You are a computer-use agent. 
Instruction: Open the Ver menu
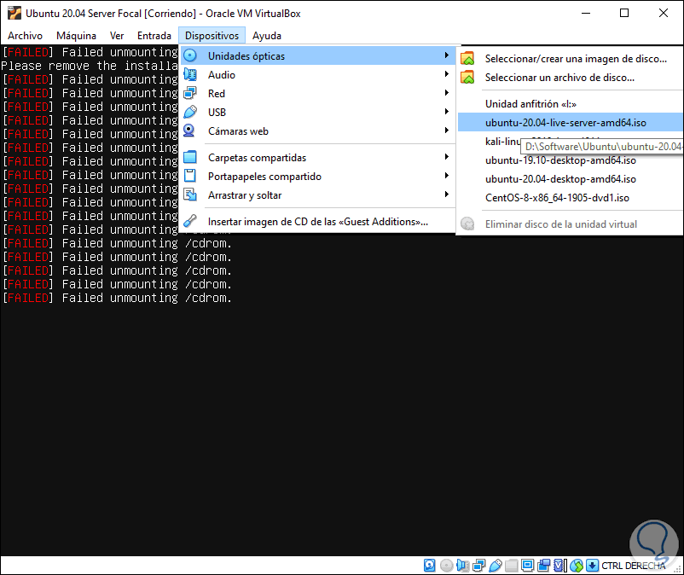pyautogui.click(x=117, y=36)
